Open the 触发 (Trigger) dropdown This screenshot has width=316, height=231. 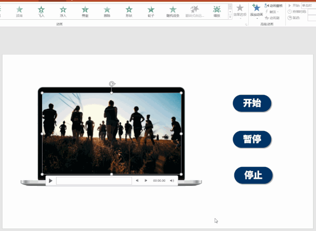click(x=272, y=12)
